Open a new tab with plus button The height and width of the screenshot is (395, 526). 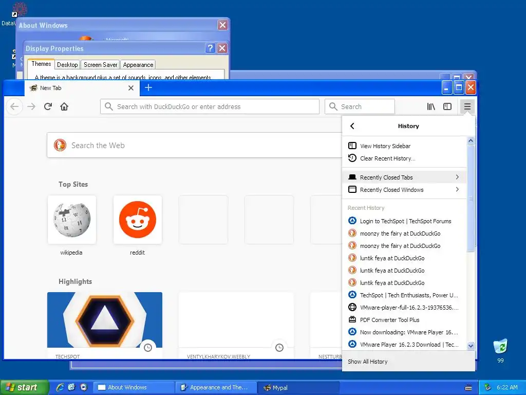tap(148, 87)
